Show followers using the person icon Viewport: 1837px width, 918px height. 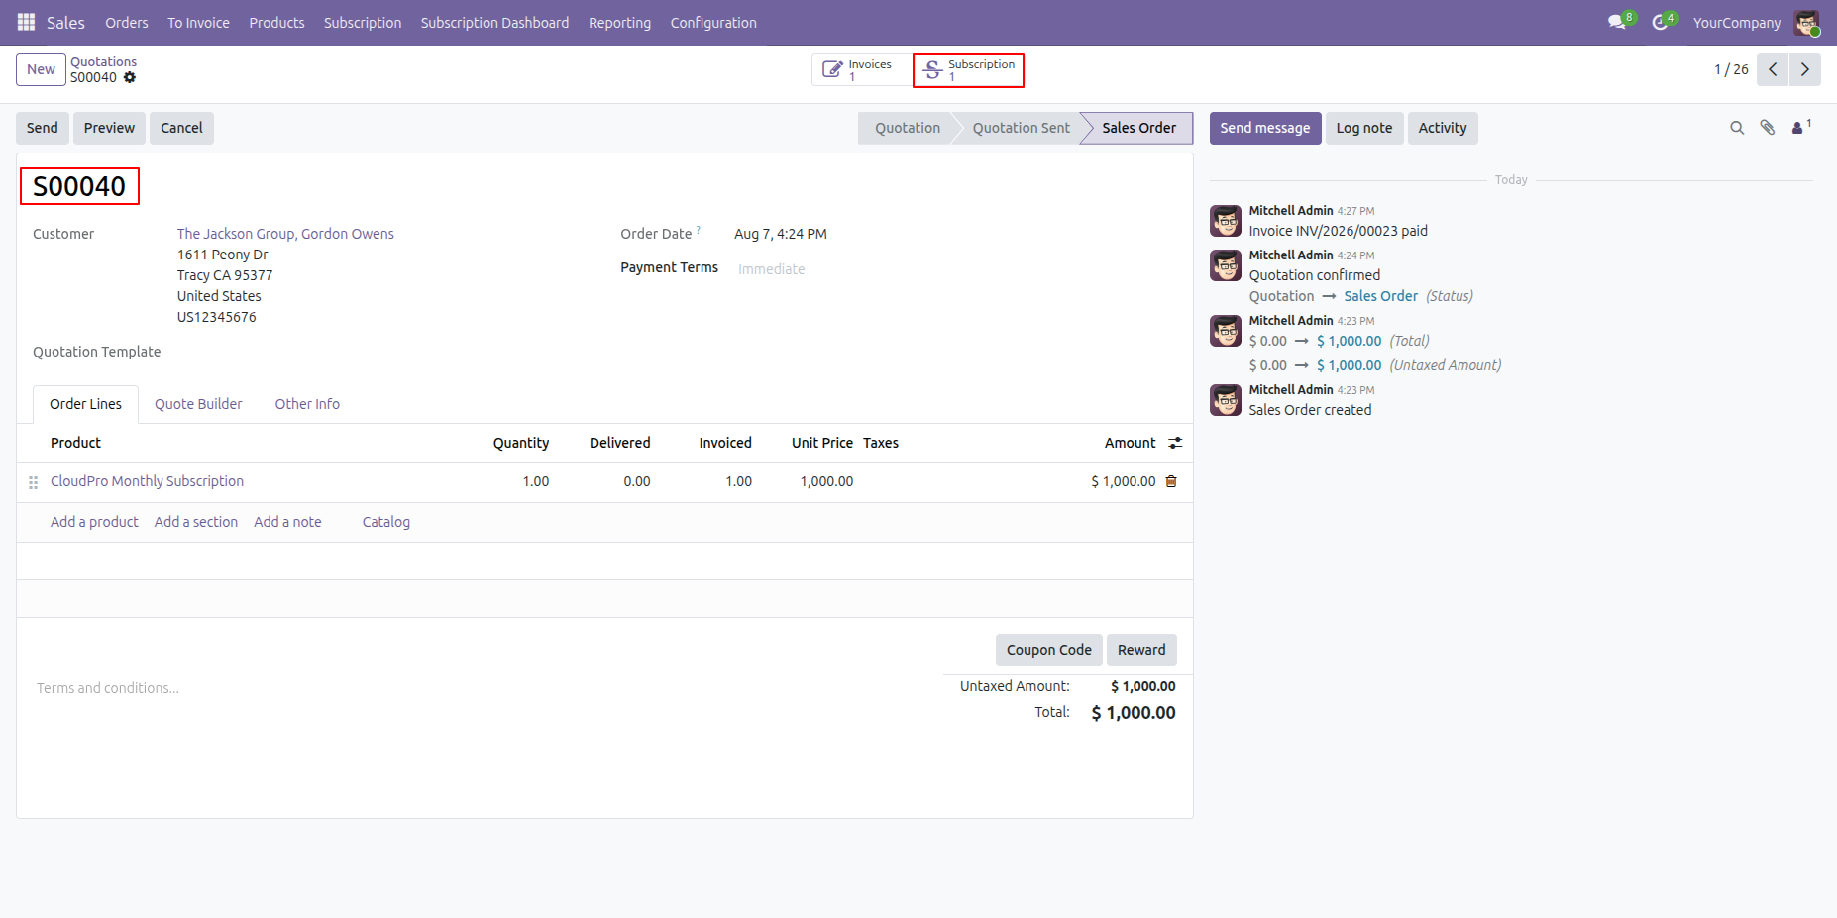1801,127
